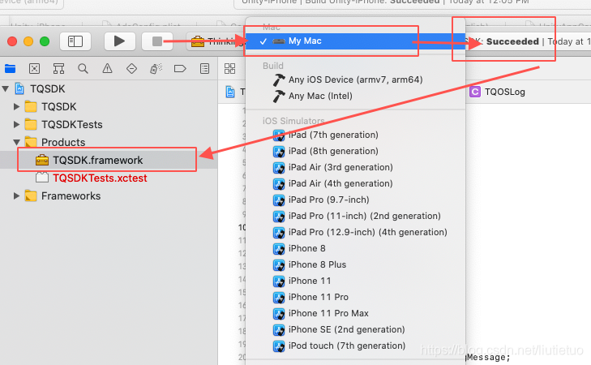The image size is (591, 365).
Task: Collapse the Products folder
Action: 16,142
